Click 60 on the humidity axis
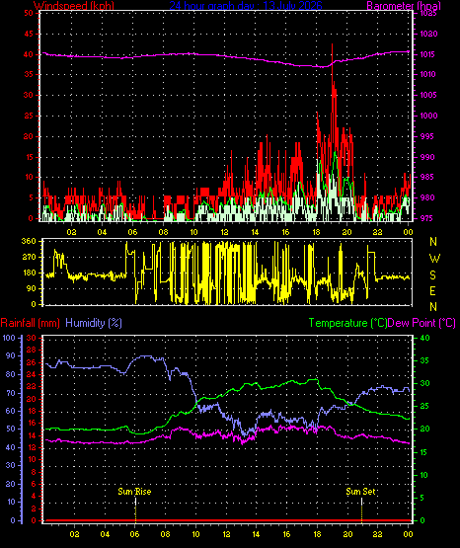 (11, 411)
